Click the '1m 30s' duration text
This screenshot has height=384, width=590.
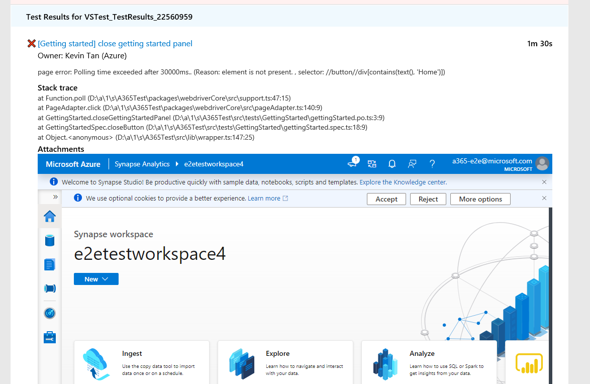point(540,44)
